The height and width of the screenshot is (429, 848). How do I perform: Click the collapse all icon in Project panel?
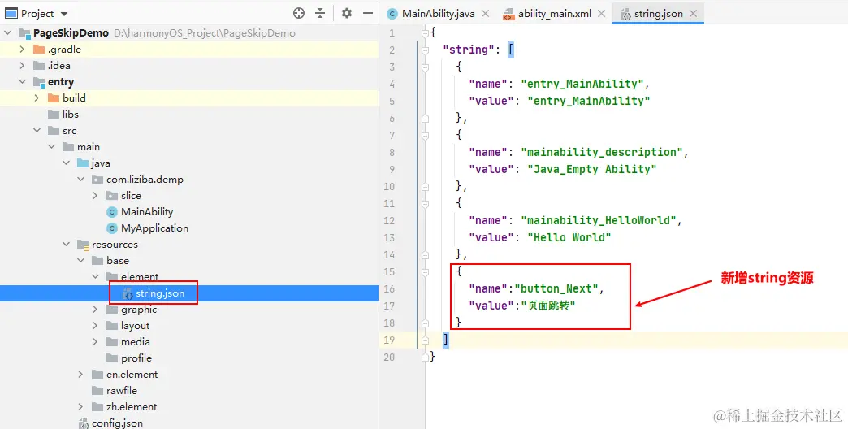tap(321, 14)
